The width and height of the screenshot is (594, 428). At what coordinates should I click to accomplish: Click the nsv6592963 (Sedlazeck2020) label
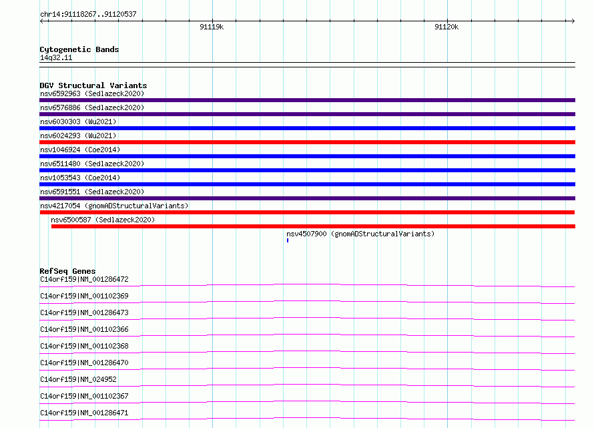(x=92, y=93)
